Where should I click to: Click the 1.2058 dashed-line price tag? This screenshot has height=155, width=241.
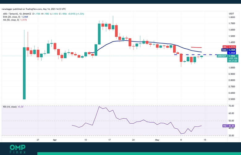coord(232,53)
